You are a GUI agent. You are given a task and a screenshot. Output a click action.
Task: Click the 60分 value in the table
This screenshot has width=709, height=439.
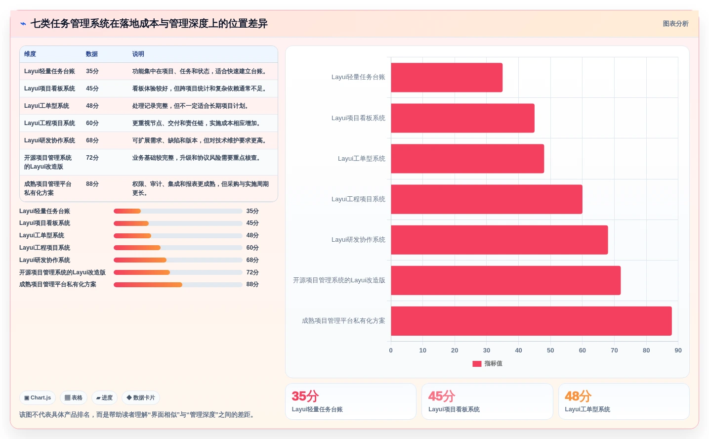click(x=92, y=123)
